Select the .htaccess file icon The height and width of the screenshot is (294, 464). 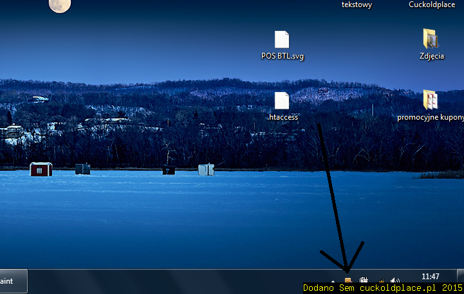click(x=282, y=101)
